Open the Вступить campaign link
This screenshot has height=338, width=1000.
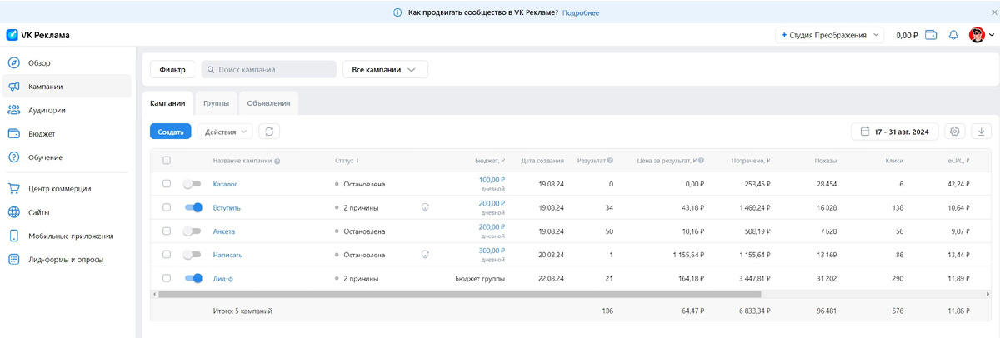227,207
